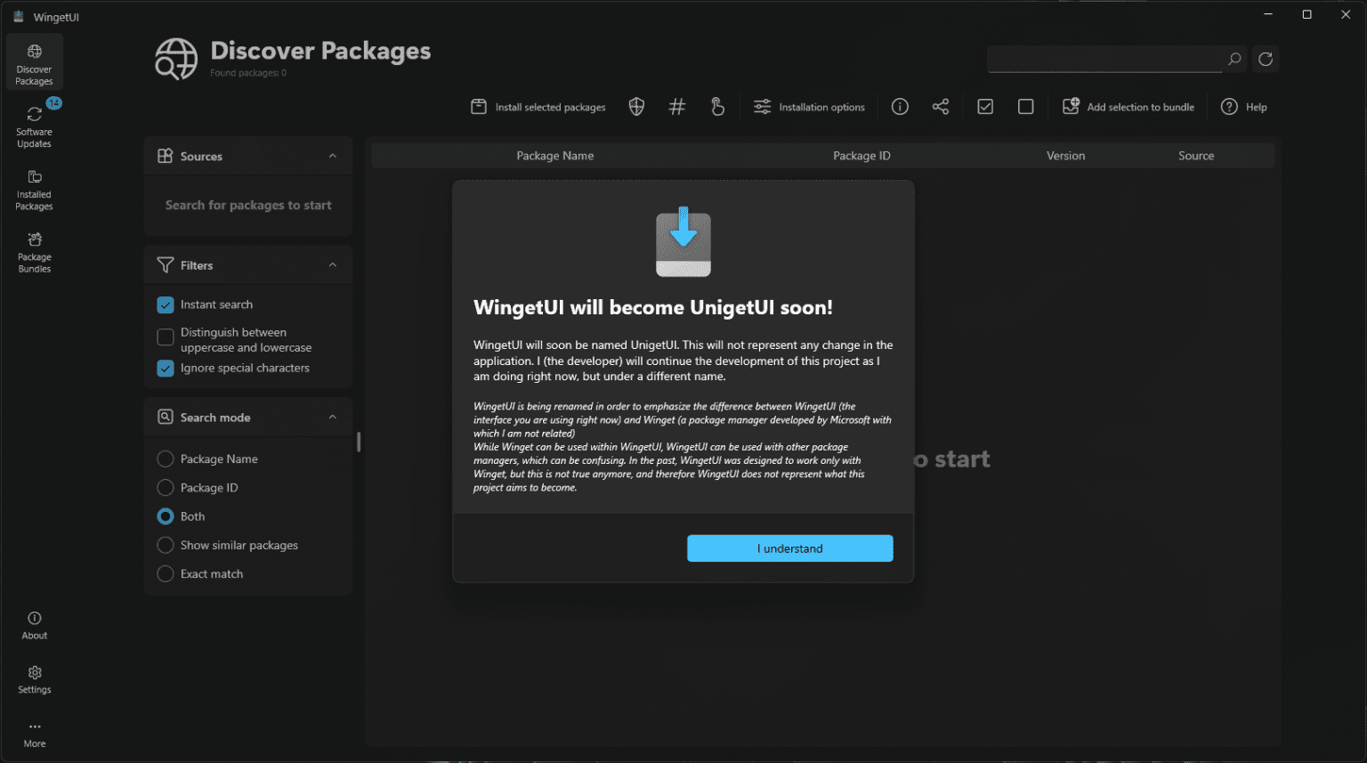This screenshot has width=1367, height=763.
Task: View package details via info icon
Action: [899, 106]
